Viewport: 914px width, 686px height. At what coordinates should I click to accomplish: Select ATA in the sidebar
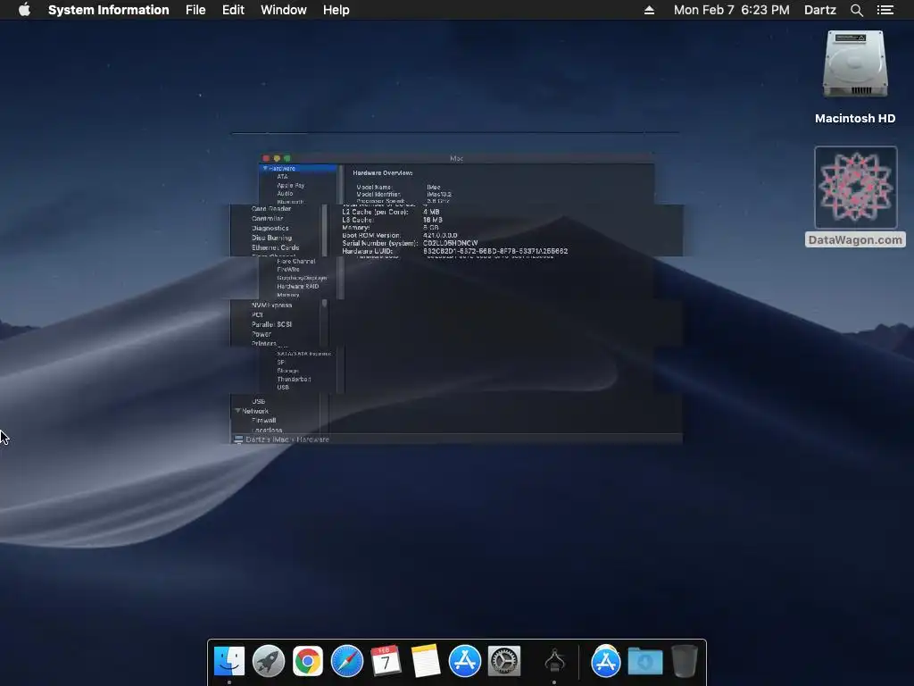282,176
